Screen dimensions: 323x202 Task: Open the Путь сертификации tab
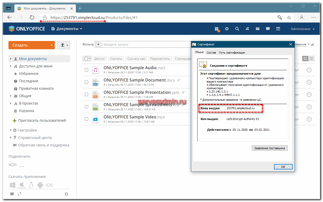(x=232, y=53)
